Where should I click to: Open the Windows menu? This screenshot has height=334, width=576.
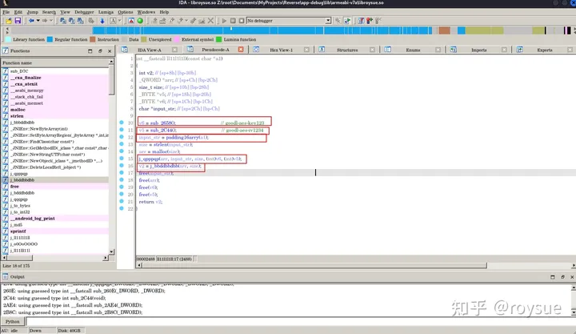(146, 12)
